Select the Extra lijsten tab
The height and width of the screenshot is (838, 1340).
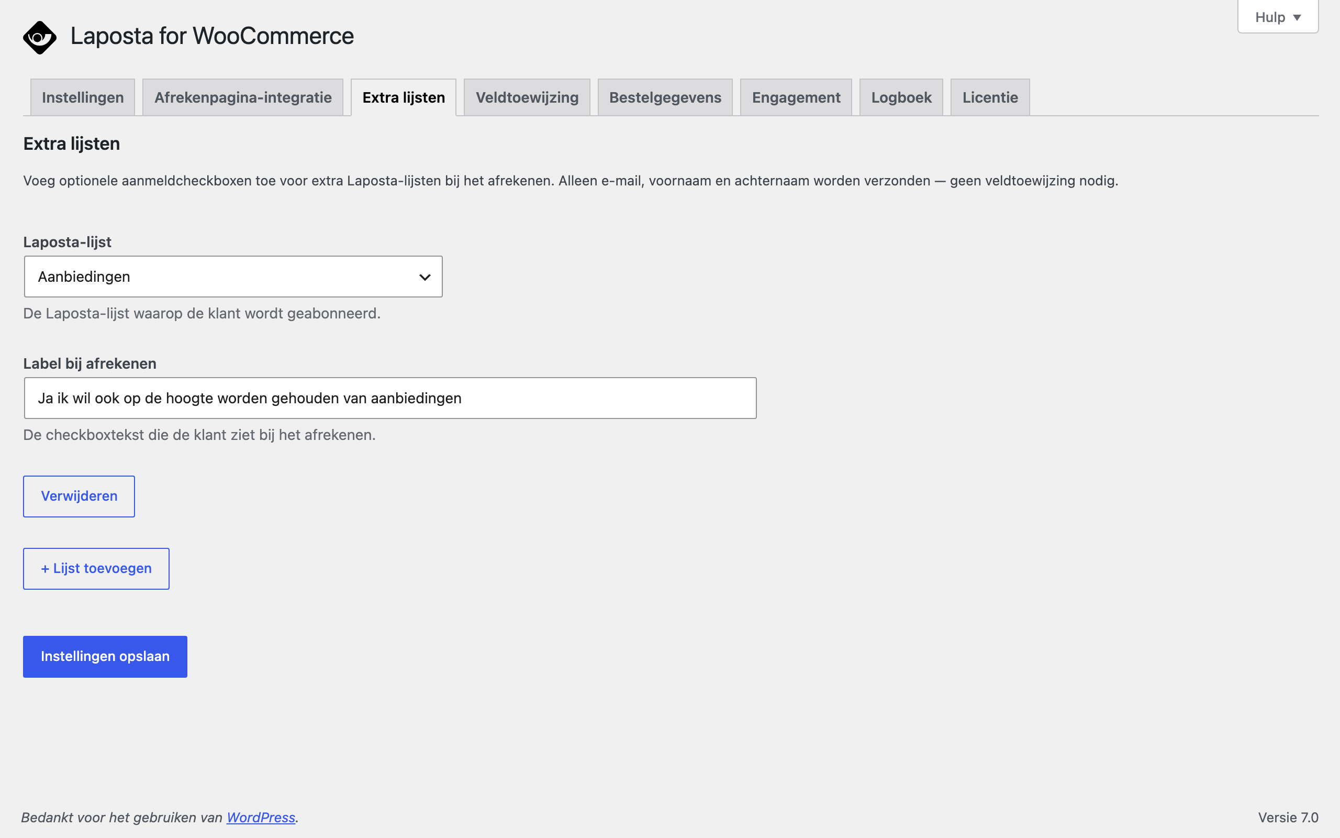click(x=404, y=97)
